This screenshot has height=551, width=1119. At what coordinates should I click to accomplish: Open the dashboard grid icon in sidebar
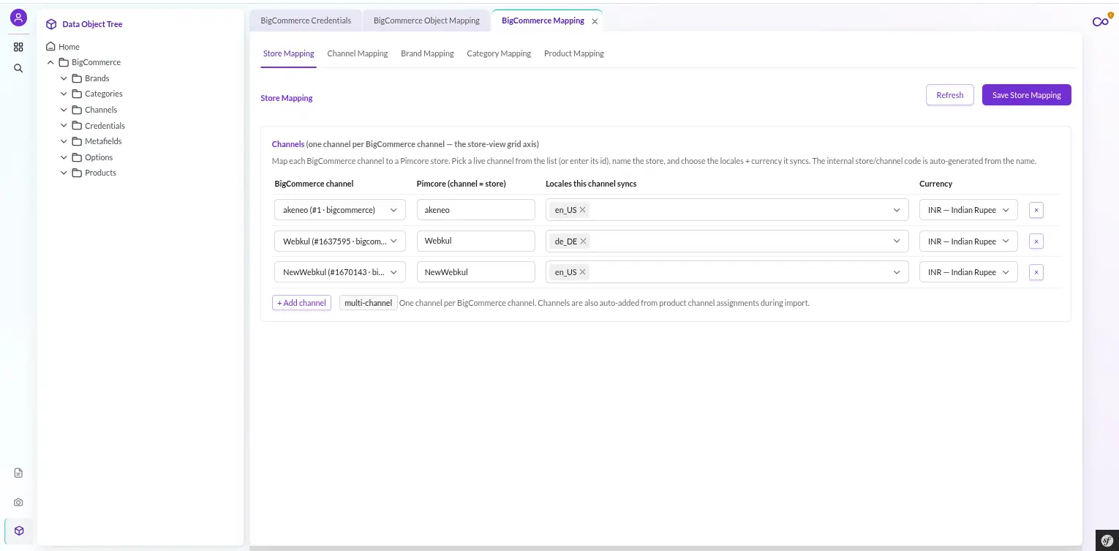18,47
